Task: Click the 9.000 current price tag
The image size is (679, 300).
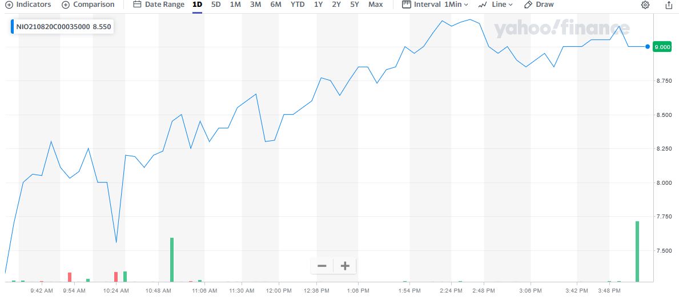Action: (x=662, y=47)
